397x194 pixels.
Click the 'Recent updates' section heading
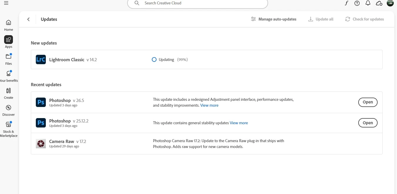pos(46,84)
